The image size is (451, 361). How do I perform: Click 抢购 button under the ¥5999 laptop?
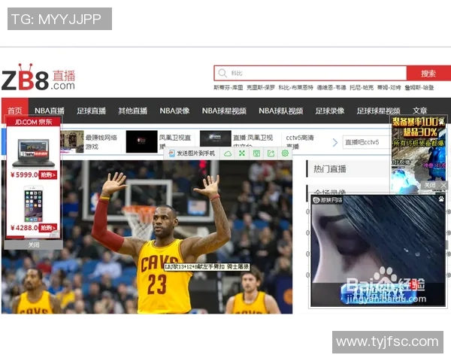[x=48, y=174]
